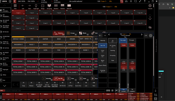Toggle the PT button near command line
175x101 pixels.
[x=116, y=91]
